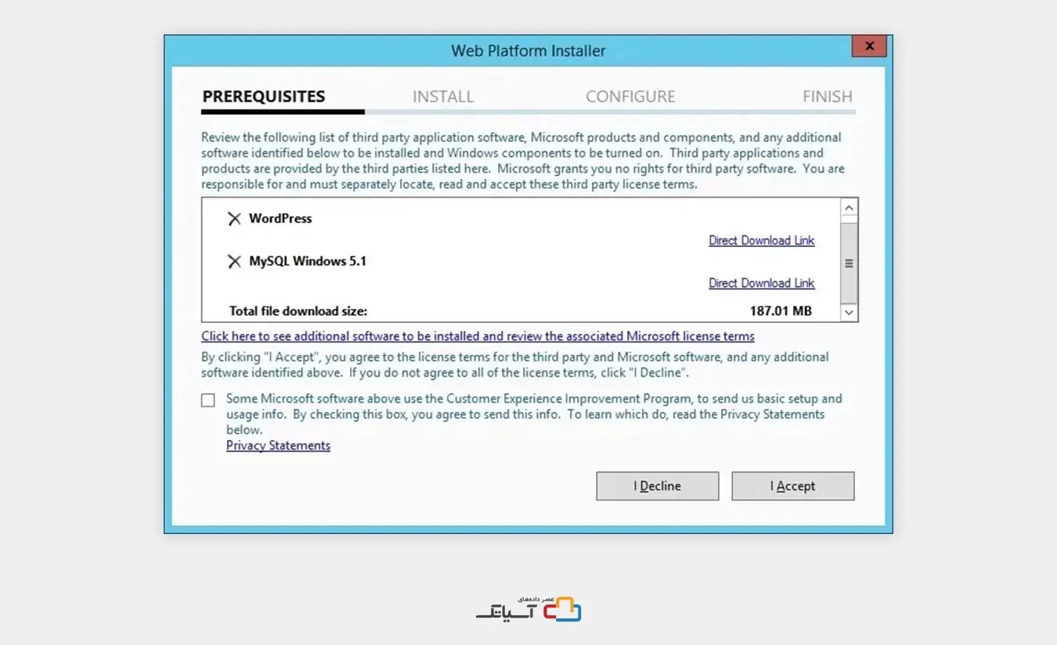This screenshot has width=1057, height=645.
Task: Click the X icon beside WordPress
Action: point(233,219)
